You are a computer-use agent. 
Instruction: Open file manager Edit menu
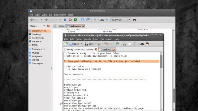tap(37, 15)
